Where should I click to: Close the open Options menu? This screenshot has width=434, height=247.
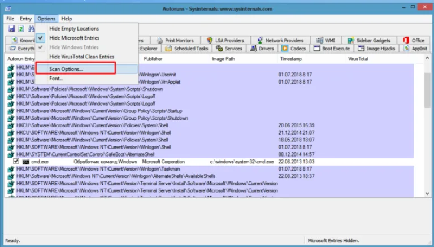coord(46,19)
